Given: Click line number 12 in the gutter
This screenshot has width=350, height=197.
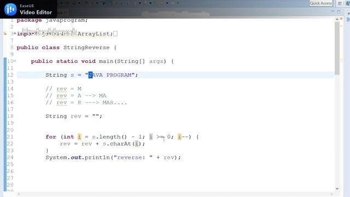Looking at the screenshot, I should click(10, 75).
